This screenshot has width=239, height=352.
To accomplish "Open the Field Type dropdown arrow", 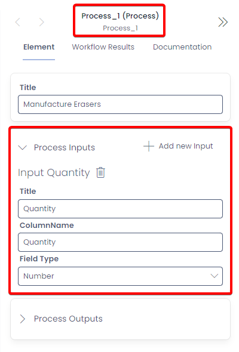I will tap(215, 276).
